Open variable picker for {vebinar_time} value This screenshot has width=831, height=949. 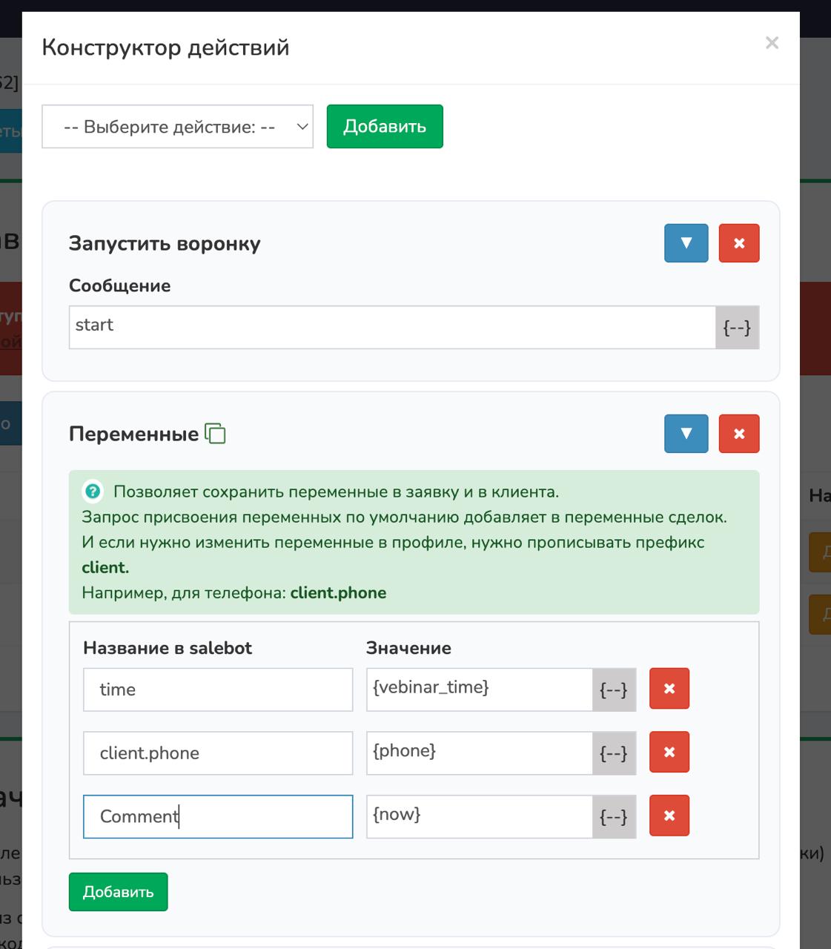point(614,690)
